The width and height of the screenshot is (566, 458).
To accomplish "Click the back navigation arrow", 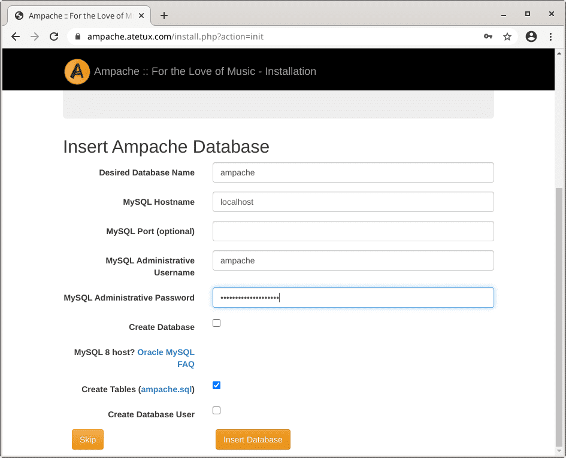I will (x=16, y=37).
